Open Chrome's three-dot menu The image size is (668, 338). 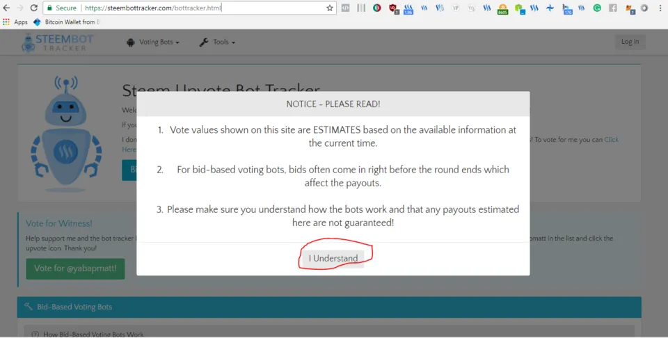660,8
